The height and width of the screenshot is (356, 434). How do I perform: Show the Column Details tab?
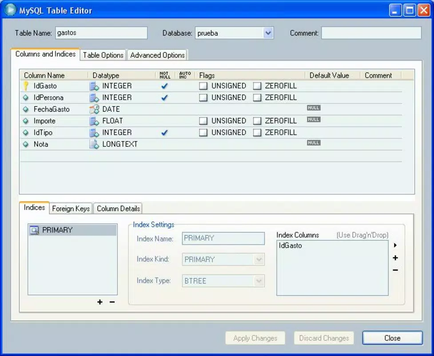point(118,209)
